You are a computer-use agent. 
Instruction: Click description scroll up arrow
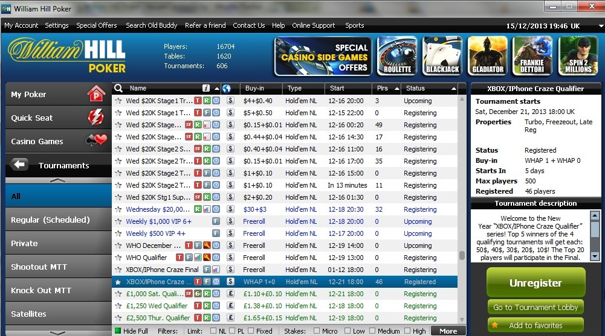(595, 215)
